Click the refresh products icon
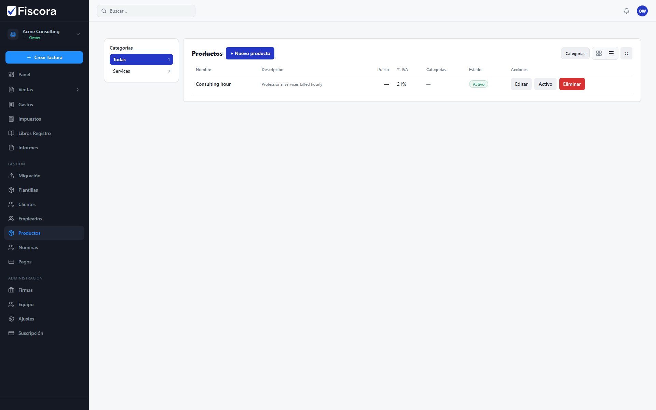This screenshot has height=410, width=656. (x=626, y=53)
